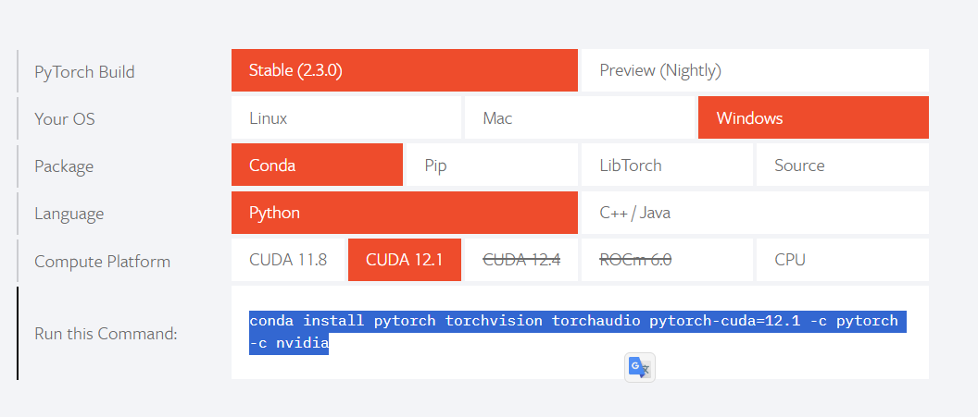The height and width of the screenshot is (417, 978).
Task: Choose C++ / Java language
Action: coord(755,213)
